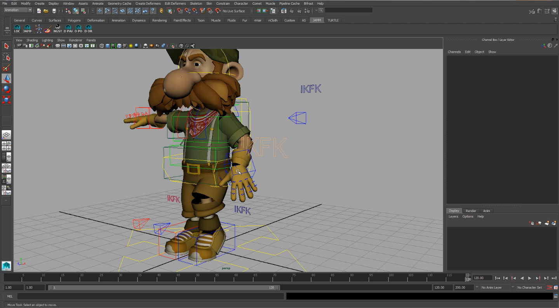Click the LOC shelf button
Screen dimensions: 559x308
click(x=17, y=29)
